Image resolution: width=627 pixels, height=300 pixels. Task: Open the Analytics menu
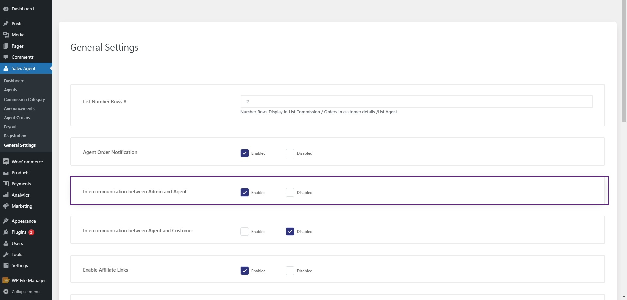pos(26,195)
